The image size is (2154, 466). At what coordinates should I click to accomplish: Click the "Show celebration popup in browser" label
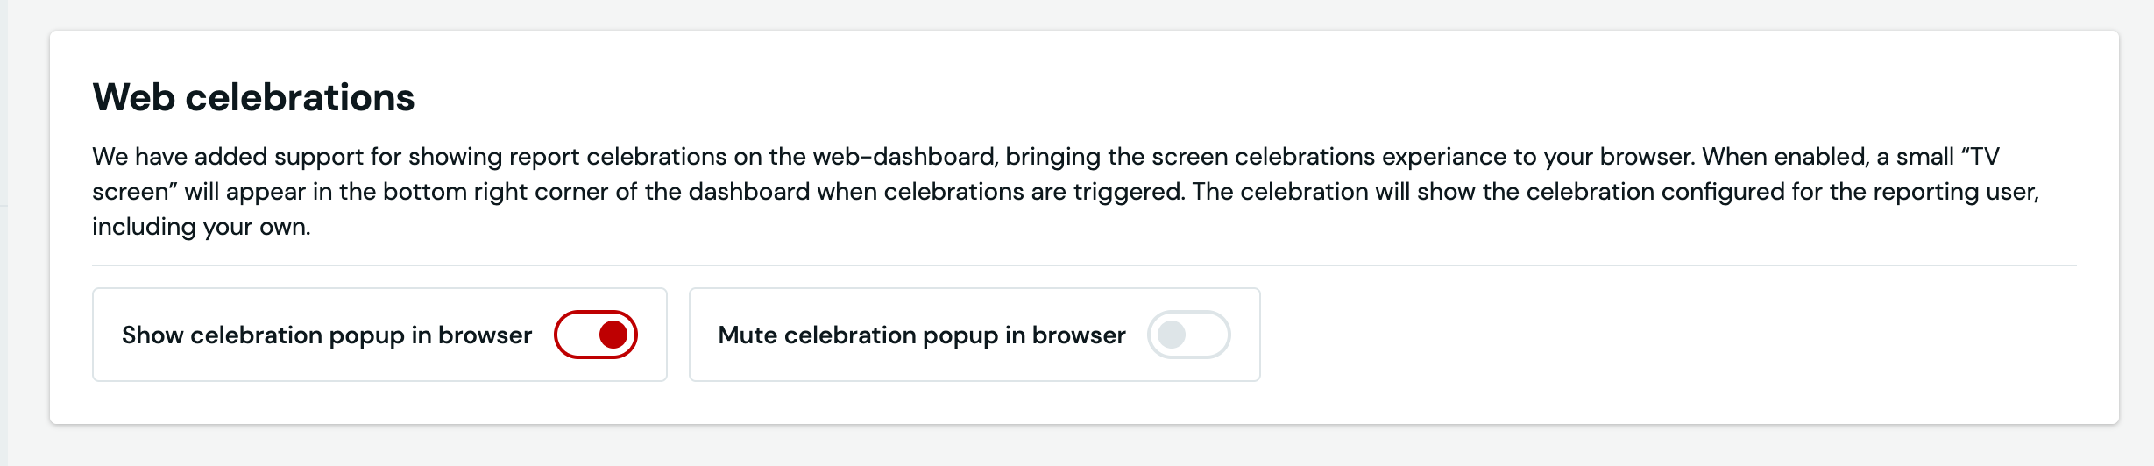[x=326, y=335]
